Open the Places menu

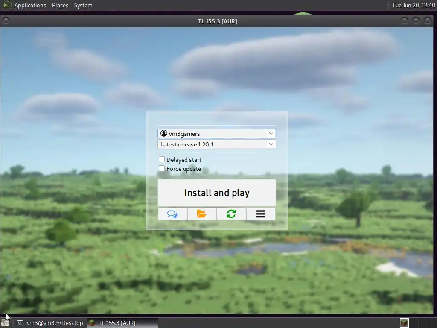click(60, 5)
